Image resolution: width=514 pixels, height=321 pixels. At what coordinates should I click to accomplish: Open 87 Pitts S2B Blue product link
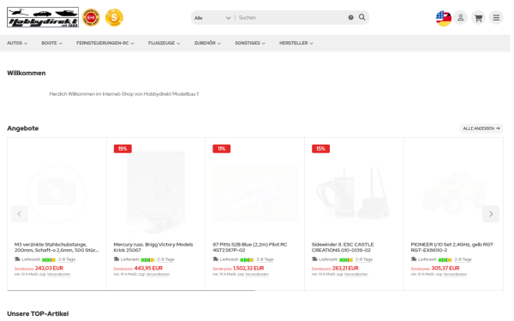[250, 247]
